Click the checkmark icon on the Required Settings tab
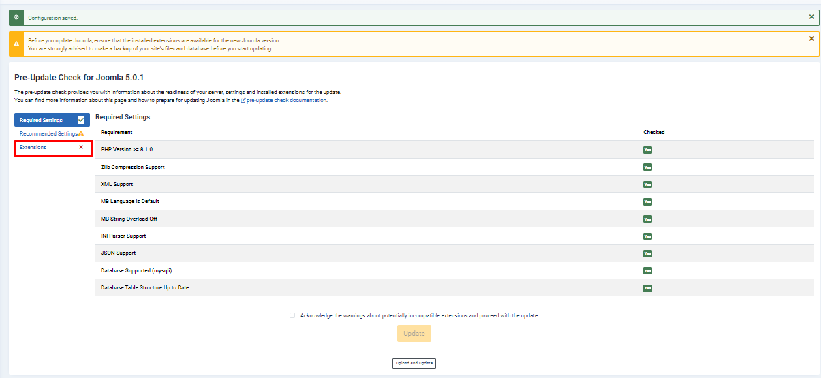 click(81, 120)
